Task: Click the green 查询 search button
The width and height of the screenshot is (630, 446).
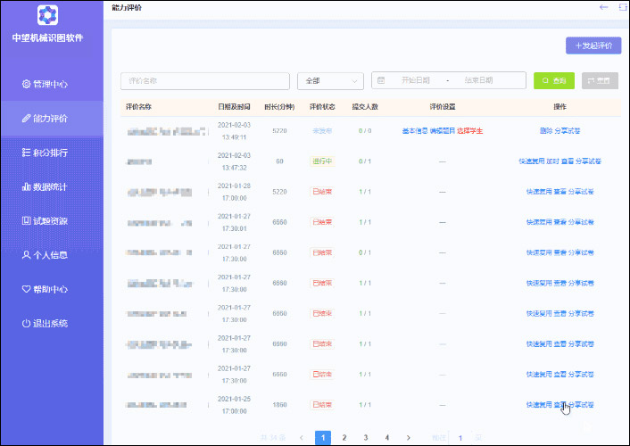Action: [554, 81]
